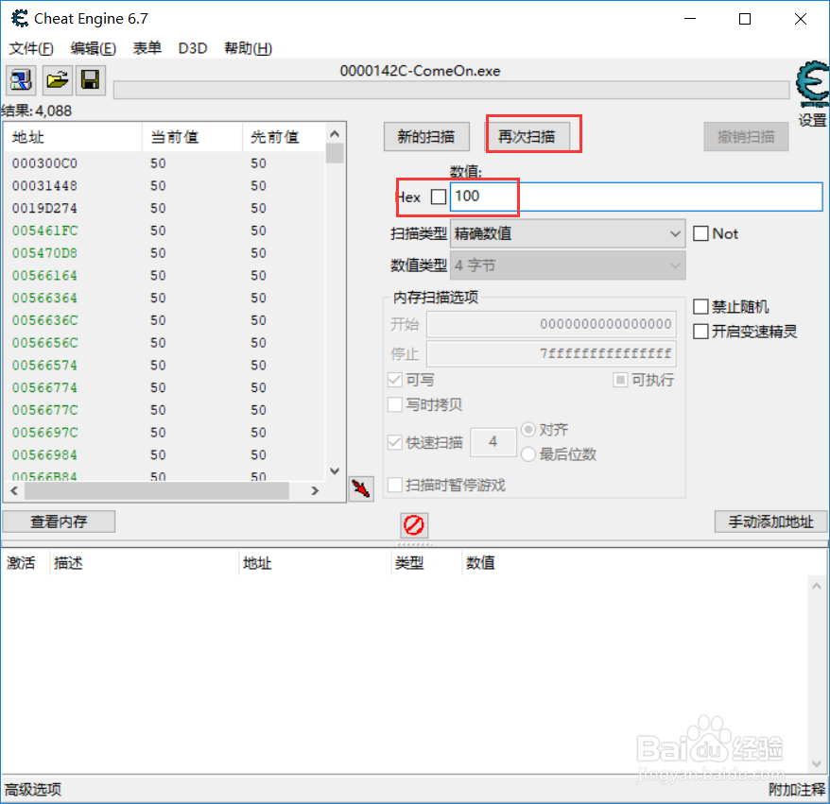Click results list scroll down arrow
Viewport: 830px width, 804px height.
tap(335, 470)
